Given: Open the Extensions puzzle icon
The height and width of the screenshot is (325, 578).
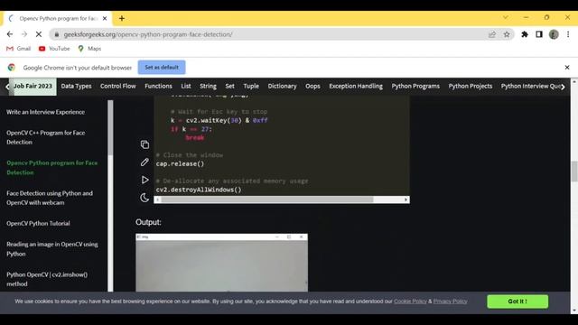Looking at the screenshot, I should point(525,34).
